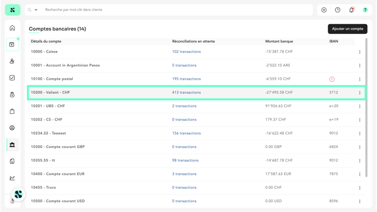This screenshot has width=377, height=212.
Task: Click the '17'587.63 EUR' amount
Action: [278, 174]
